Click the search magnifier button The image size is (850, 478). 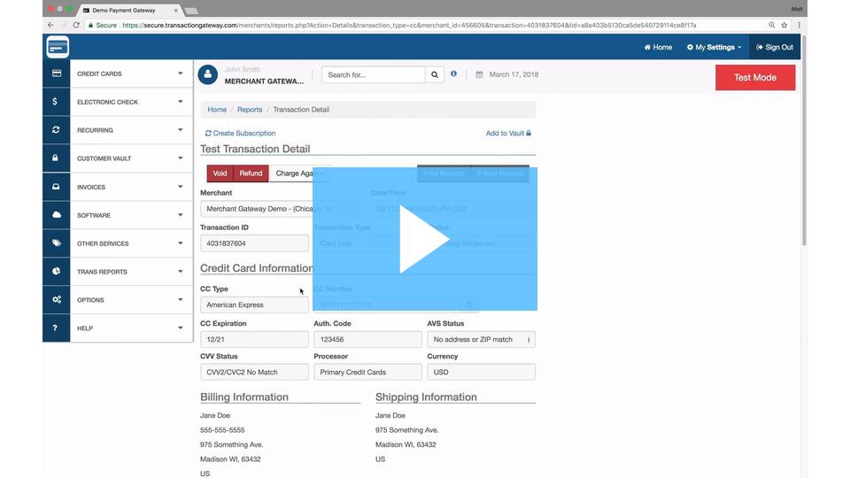(x=435, y=74)
